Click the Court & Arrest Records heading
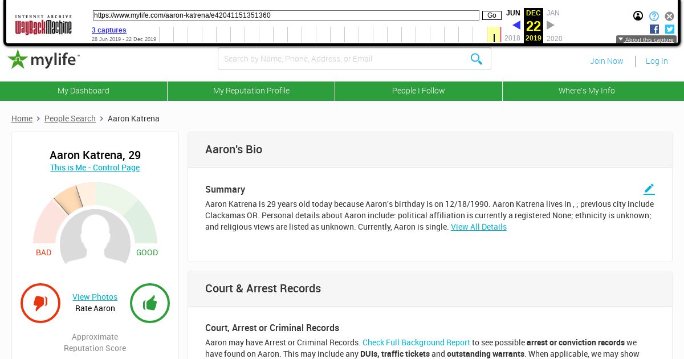684x359 pixels. [263, 288]
